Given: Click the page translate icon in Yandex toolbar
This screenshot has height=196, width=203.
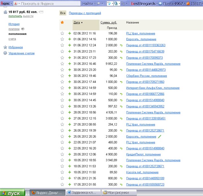Looking at the screenshot, I should 116,3.
